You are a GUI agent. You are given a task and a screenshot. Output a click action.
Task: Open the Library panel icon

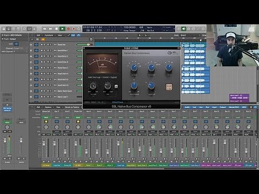(3, 29)
